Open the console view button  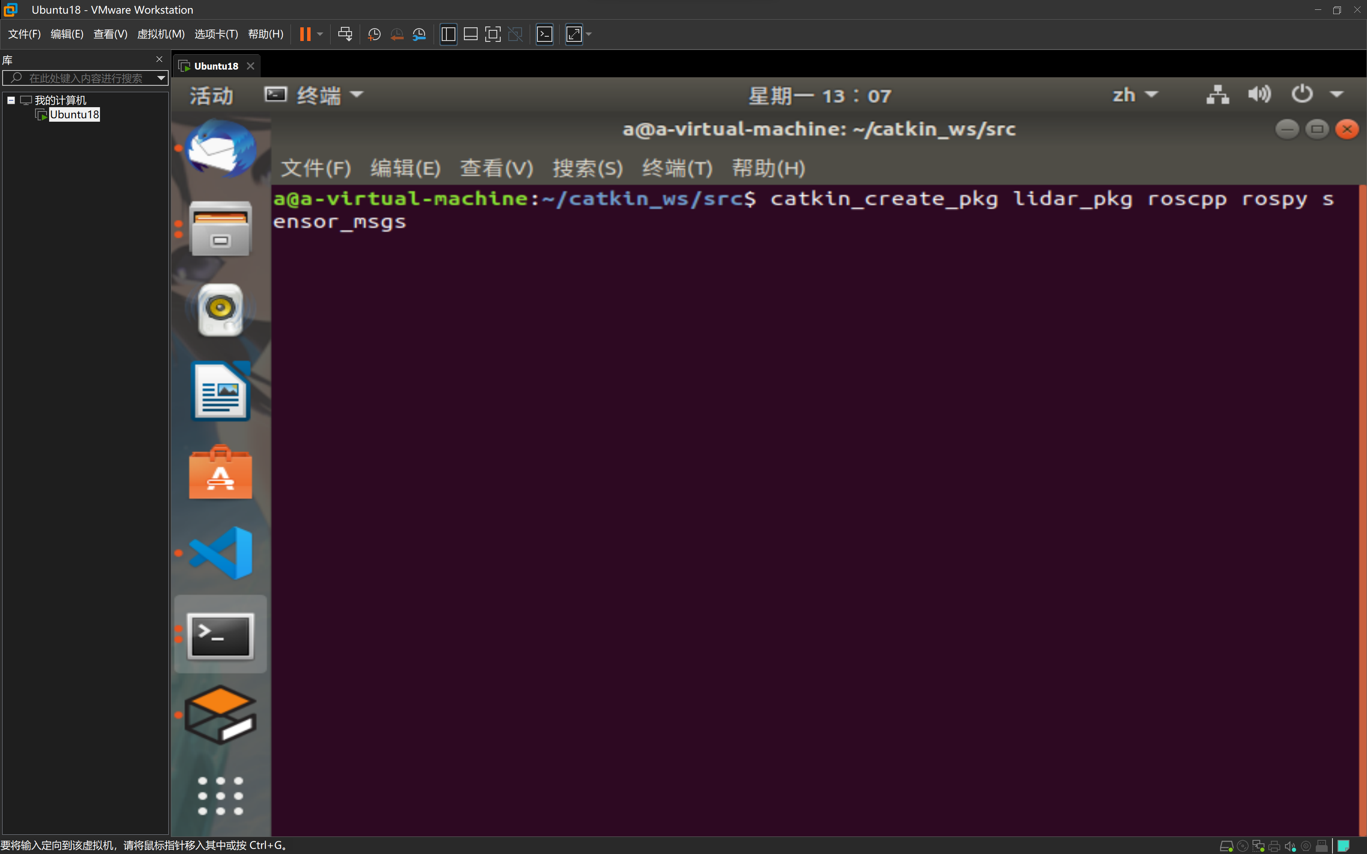545,34
